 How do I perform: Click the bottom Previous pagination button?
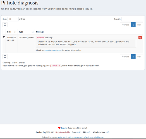[125, 56]
